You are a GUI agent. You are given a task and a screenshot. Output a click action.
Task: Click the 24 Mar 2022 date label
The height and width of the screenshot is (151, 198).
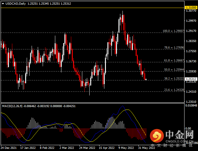pyautogui.click(x=87, y=148)
